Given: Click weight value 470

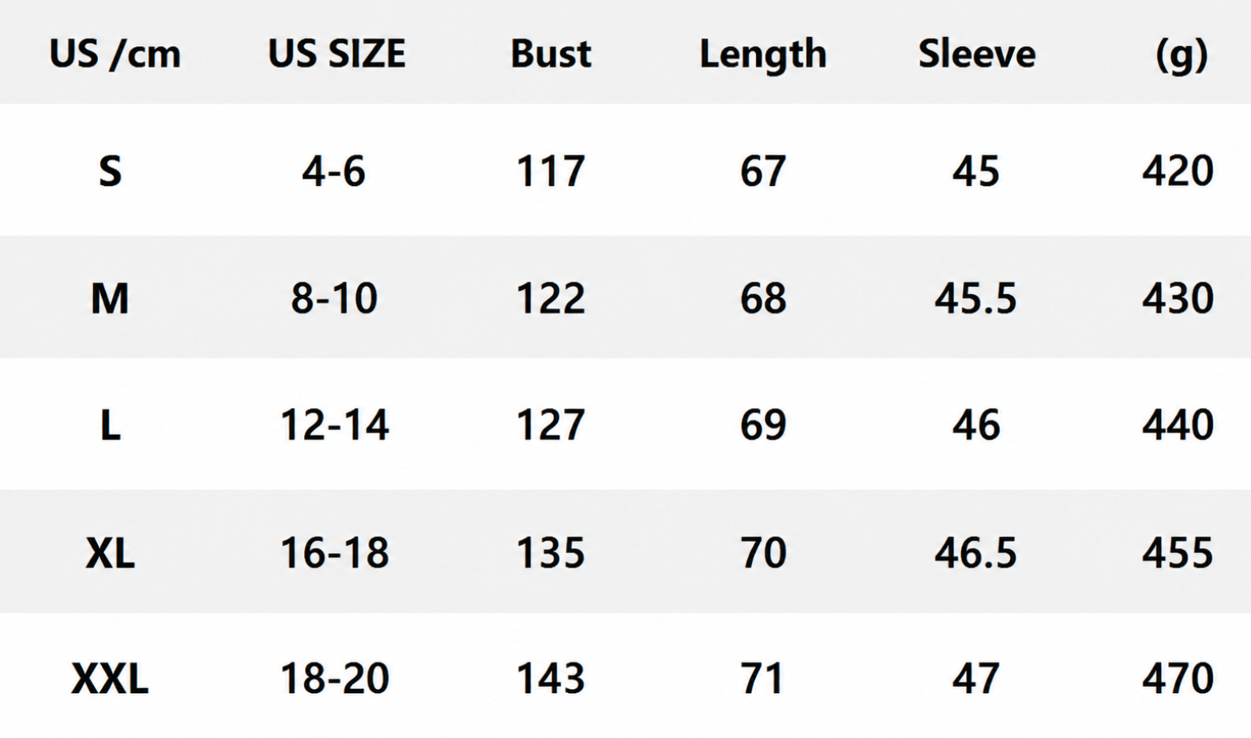Looking at the screenshot, I should 1178,679.
